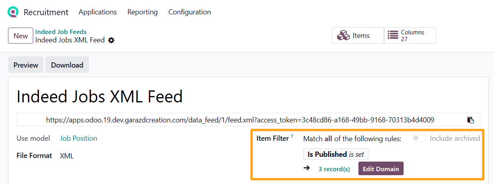
Task: Click the Item Filter help question mark
Action: [292, 136]
